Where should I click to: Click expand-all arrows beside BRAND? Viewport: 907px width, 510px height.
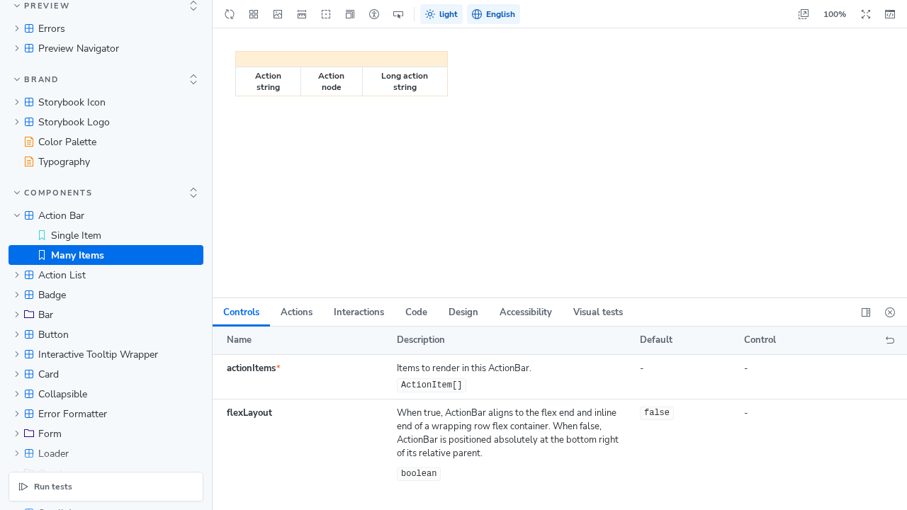[x=193, y=79]
